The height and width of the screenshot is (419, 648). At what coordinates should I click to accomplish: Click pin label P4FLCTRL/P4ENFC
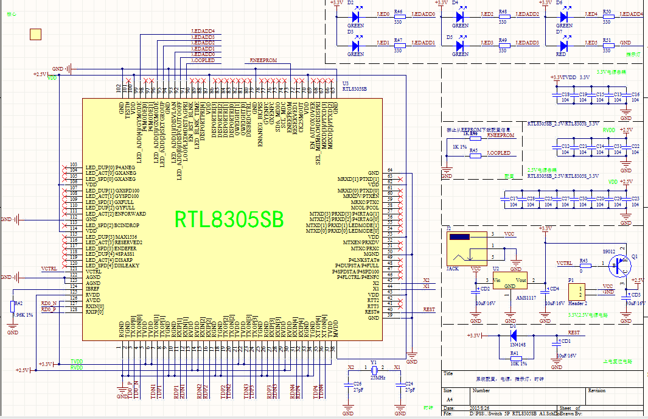358,277
